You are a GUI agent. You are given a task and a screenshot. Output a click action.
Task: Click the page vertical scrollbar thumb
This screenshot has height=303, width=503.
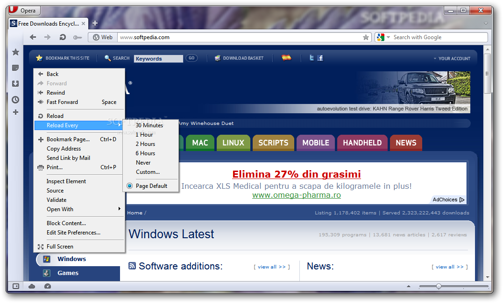pos(487,73)
